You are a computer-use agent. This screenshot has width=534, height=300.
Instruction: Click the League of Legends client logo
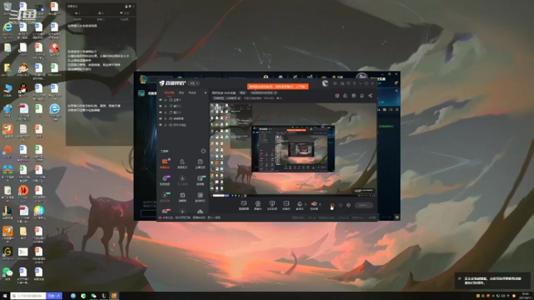click(x=144, y=79)
